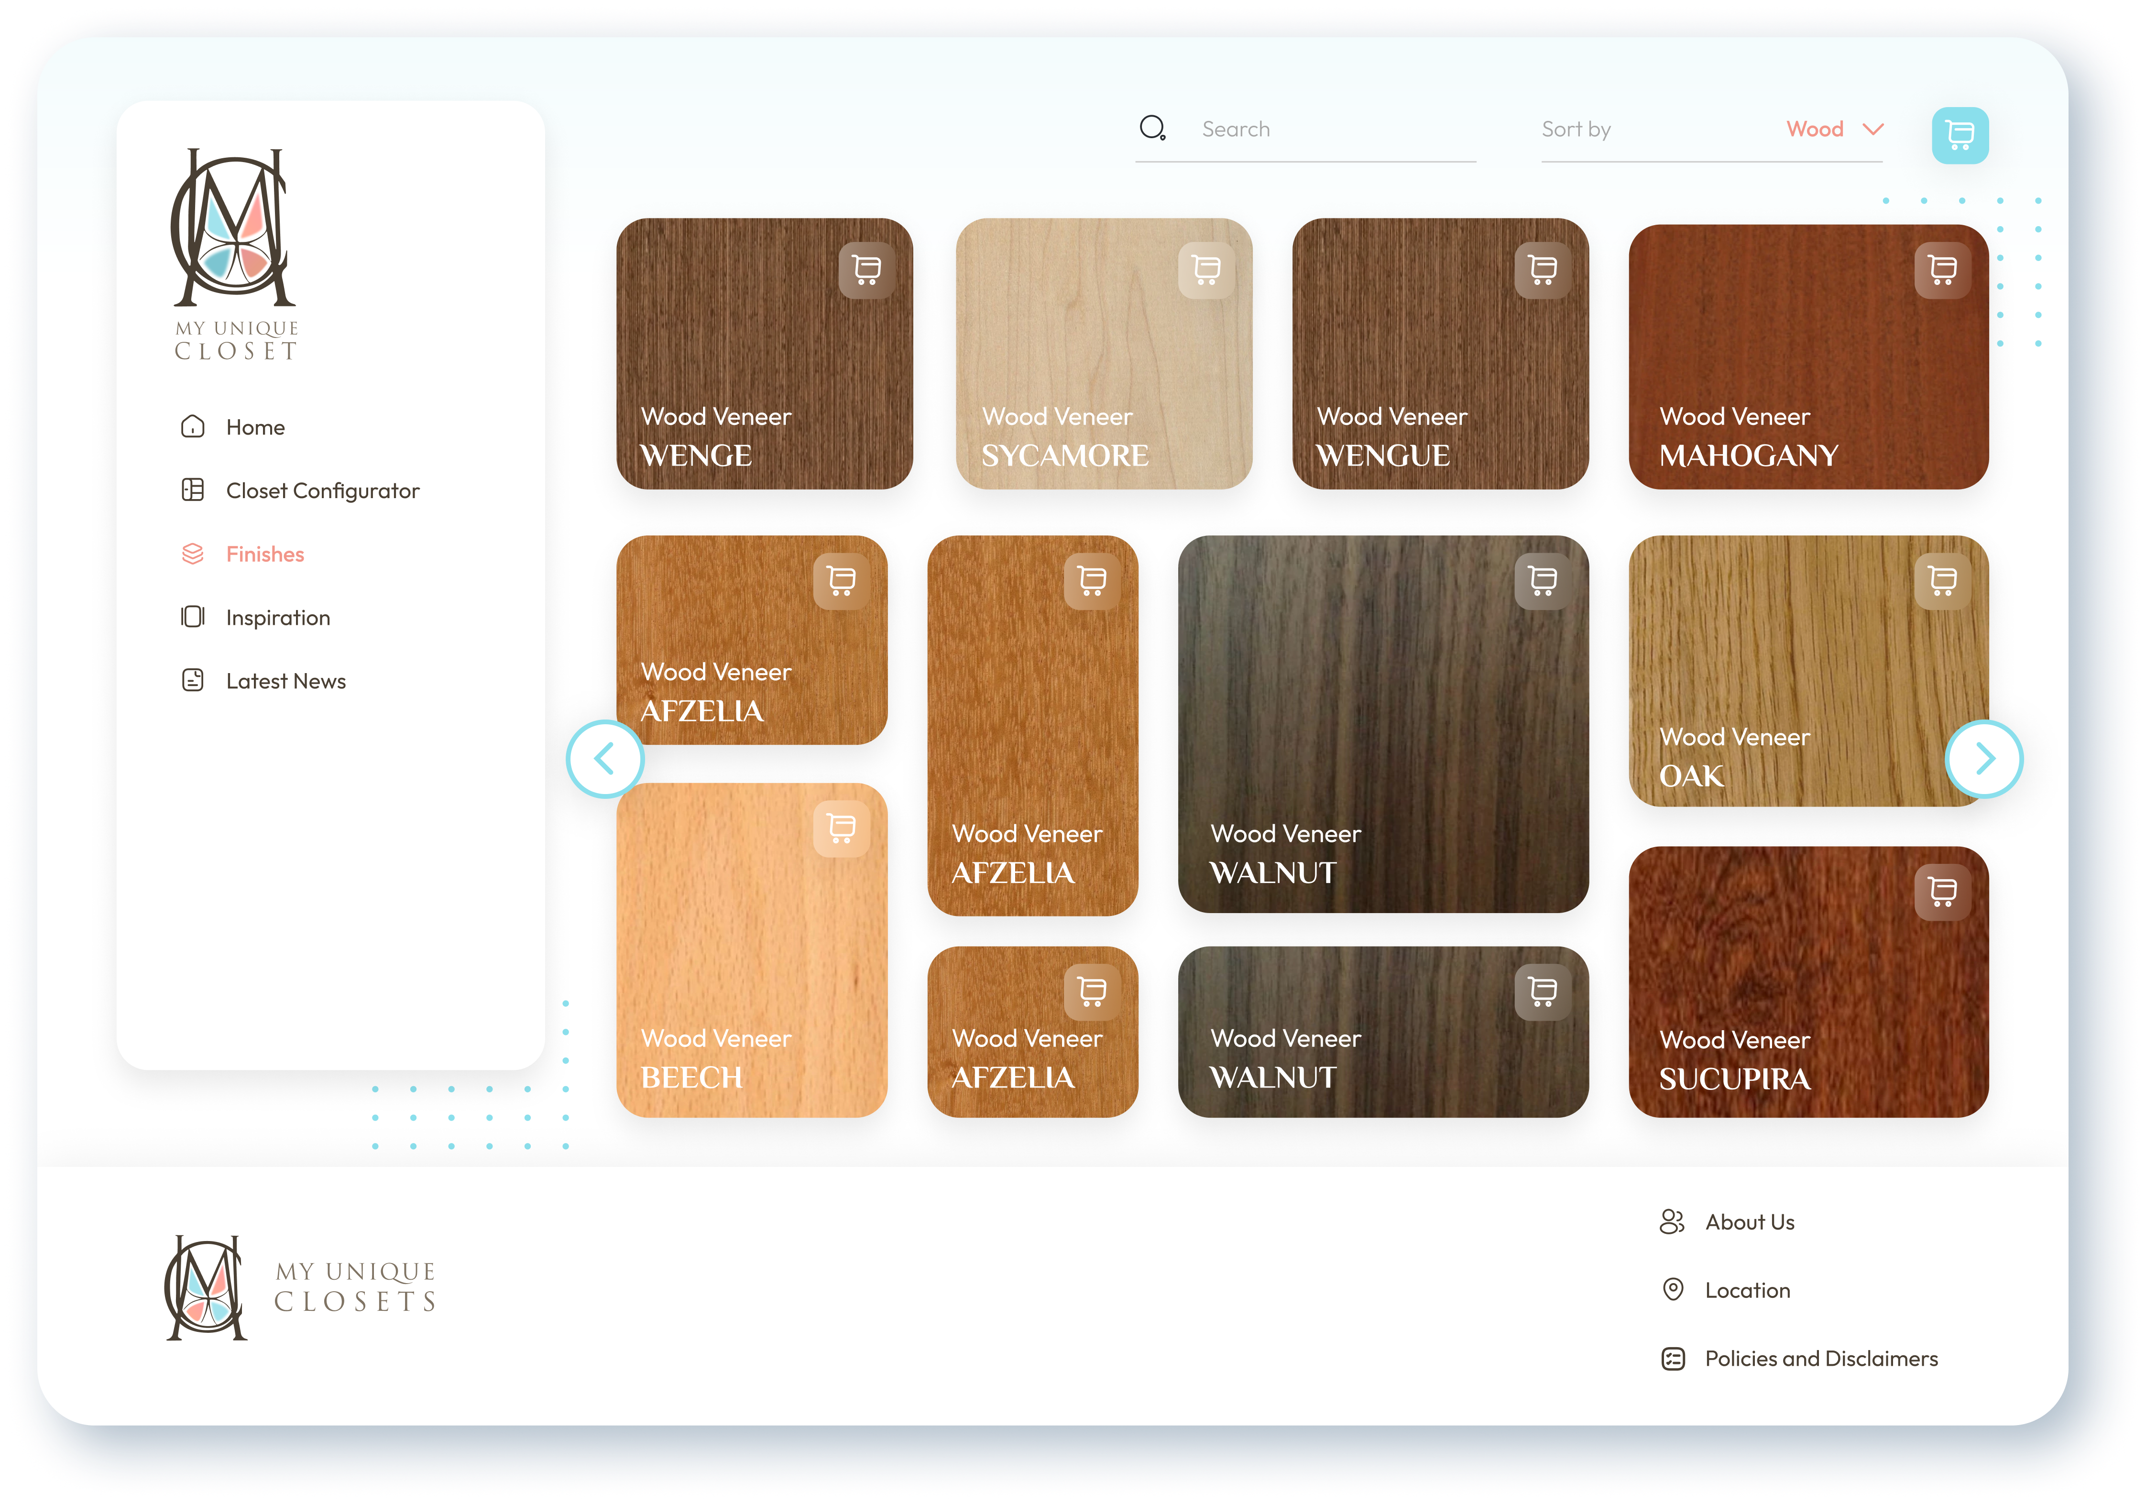Open the large Walnut veneer card

tap(1383, 723)
